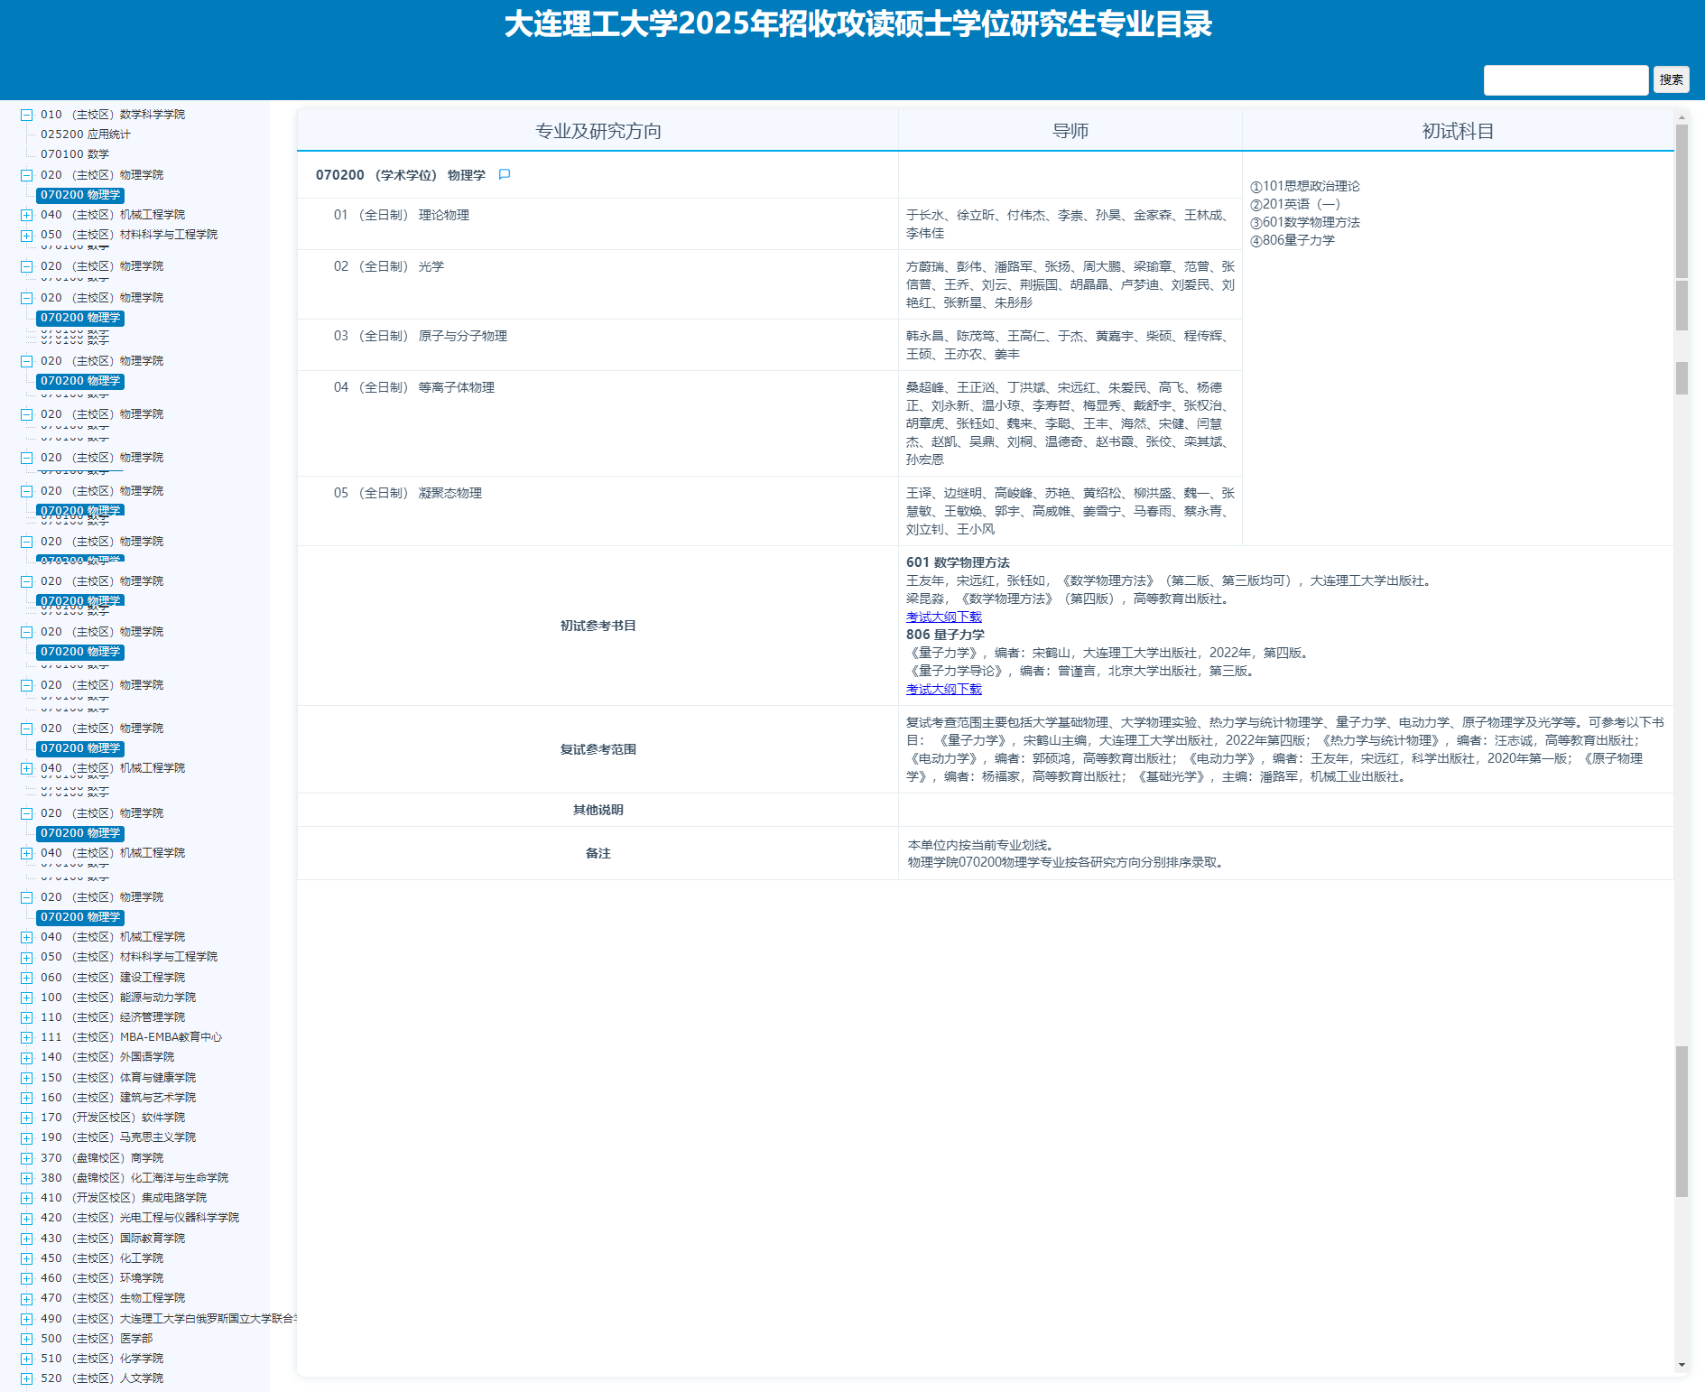Screen dimensions: 1705x1392
Task: Expand the 140 外国语学院 node
Action: point(26,1057)
